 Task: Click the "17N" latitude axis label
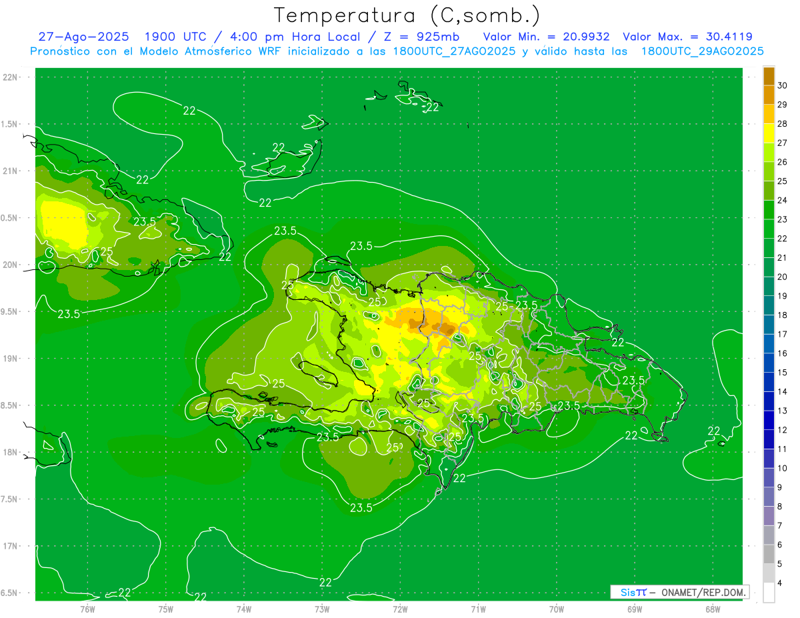pyautogui.click(x=11, y=546)
